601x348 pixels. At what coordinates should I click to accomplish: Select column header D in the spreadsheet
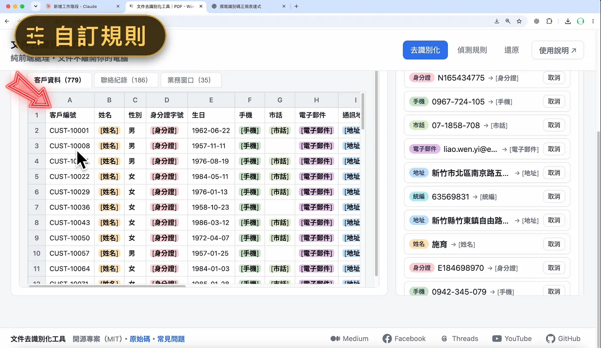[167, 100]
